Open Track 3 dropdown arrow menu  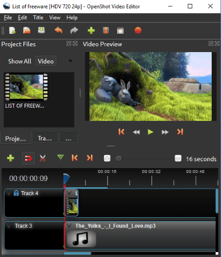(x=9, y=226)
